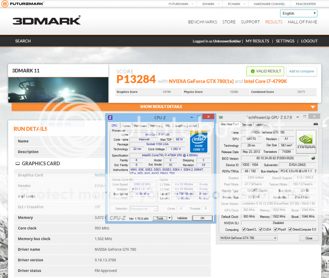Open the Validation tab in GPU-Z
The height and width of the screenshot is (278, 329).
(261, 125)
